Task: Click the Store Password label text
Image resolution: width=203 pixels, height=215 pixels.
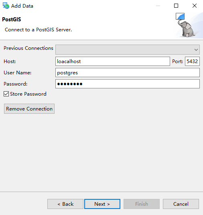Action: point(28,94)
